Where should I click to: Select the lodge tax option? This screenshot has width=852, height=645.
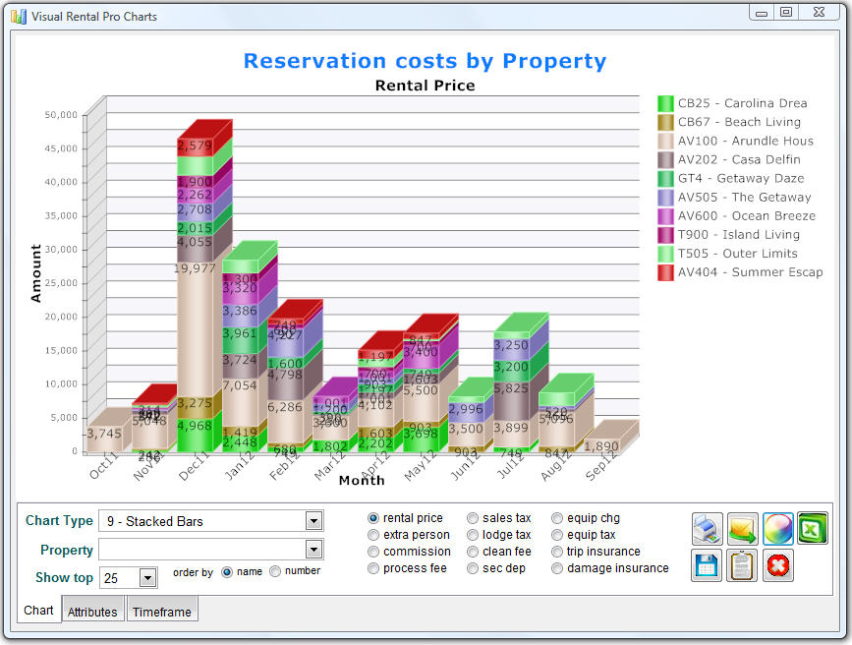coord(473,535)
